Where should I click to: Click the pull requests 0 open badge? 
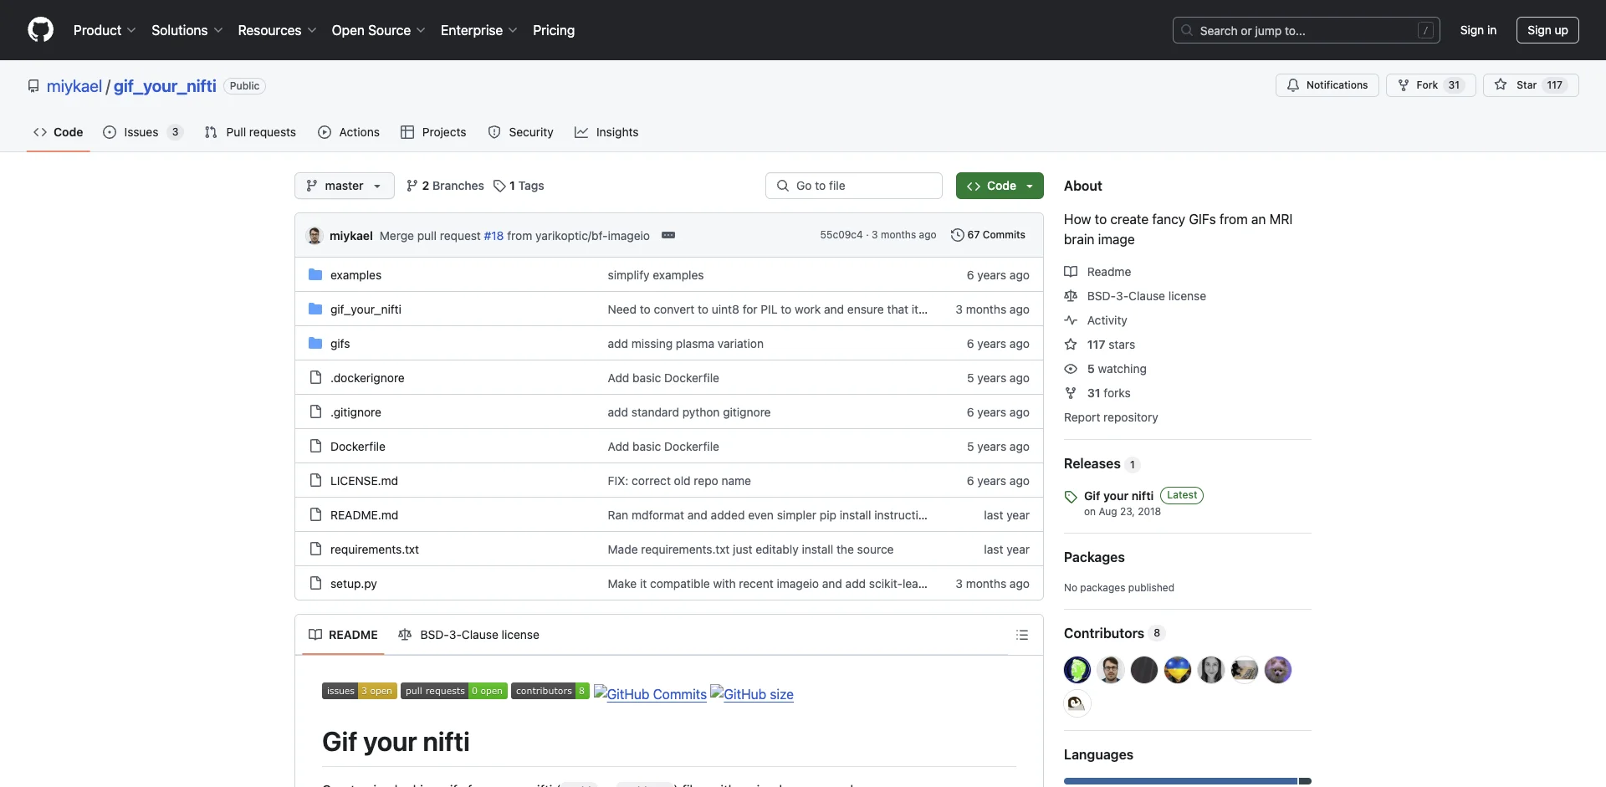454,691
